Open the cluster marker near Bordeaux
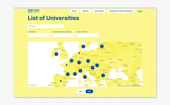This screenshot has width=170, height=105. (68, 74)
